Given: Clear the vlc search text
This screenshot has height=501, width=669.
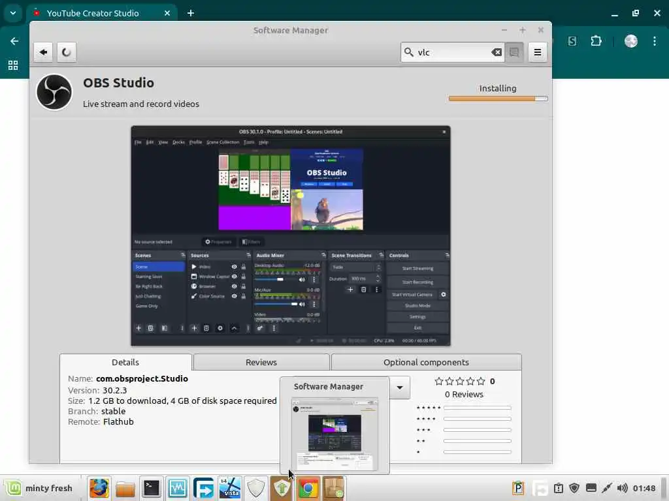Looking at the screenshot, I should point(497,52).
